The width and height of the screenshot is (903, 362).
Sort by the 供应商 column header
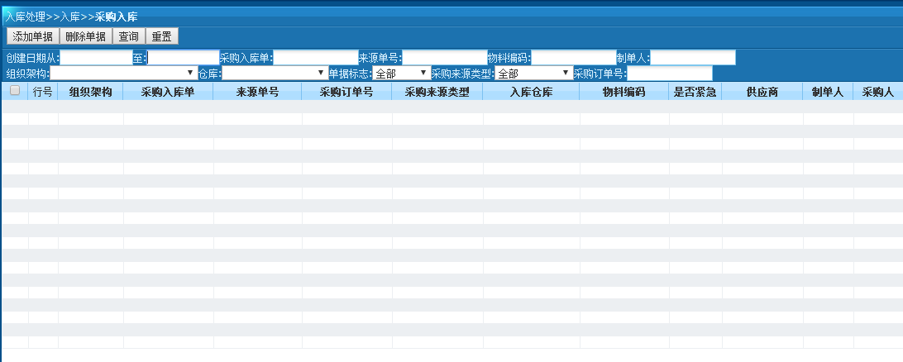click(x=762, y=92)
